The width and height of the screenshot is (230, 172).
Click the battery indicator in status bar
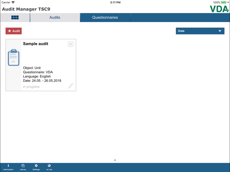coord(224,2)
